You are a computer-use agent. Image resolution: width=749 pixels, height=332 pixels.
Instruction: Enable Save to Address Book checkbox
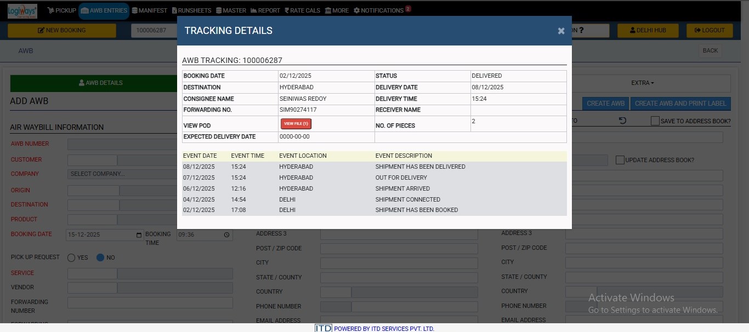pos(655,121)
